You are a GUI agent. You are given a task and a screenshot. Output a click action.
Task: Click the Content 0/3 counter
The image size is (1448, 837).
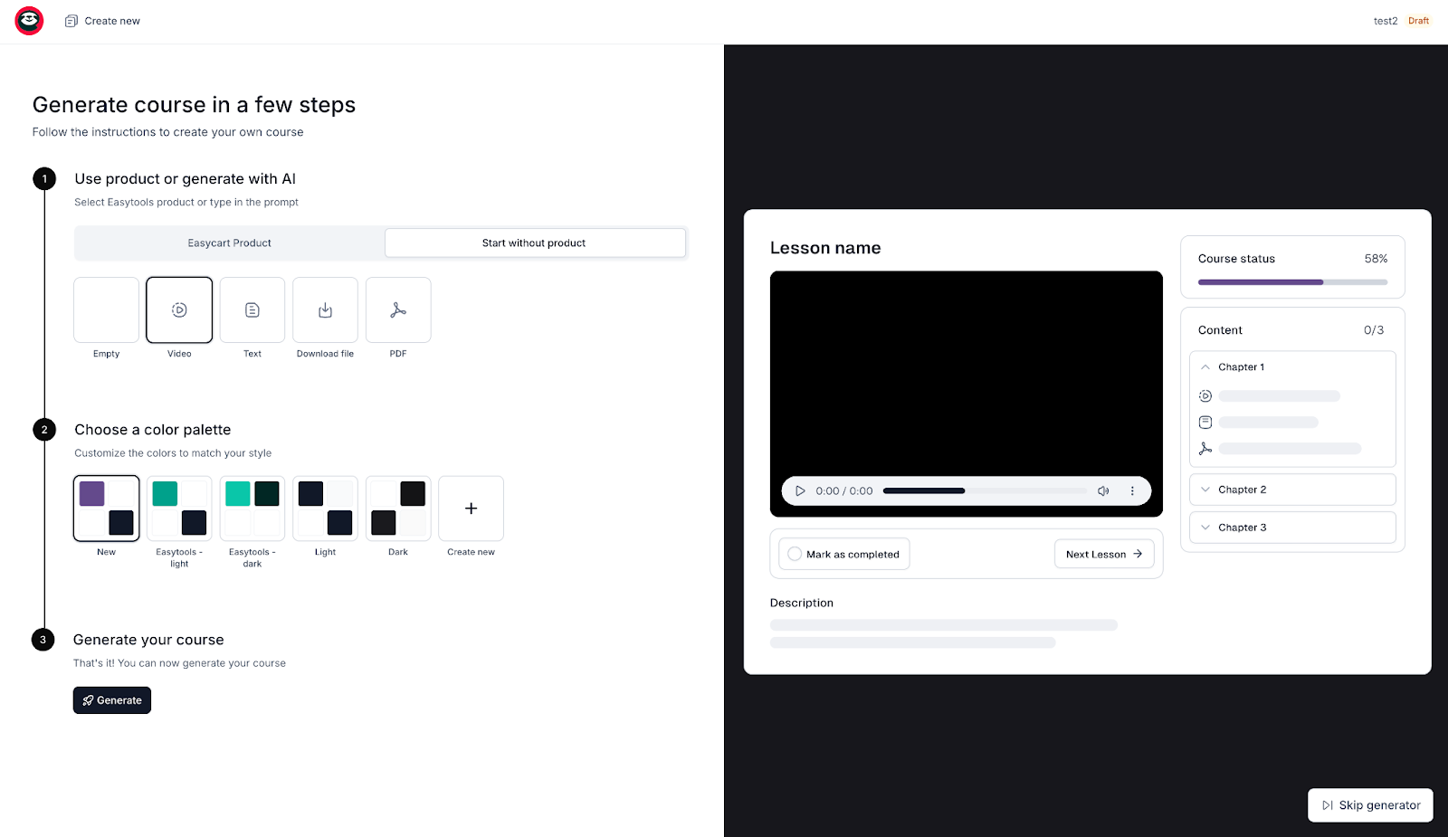click(1374, 330)
